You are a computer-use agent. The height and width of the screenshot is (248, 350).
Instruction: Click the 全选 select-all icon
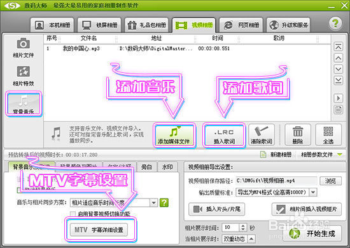(x=328, y=135)
